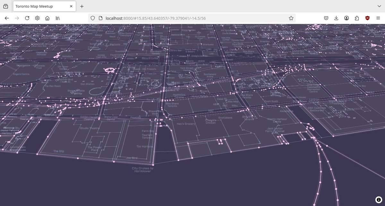Open the Firefox account menu

(346, 18)
